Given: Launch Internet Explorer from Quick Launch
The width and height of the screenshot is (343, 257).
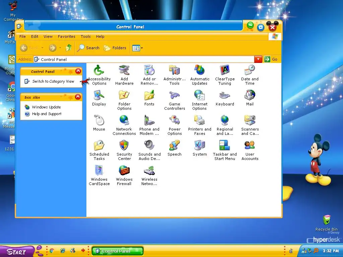Looking at the screenshot, I should [x=63, y=251].
